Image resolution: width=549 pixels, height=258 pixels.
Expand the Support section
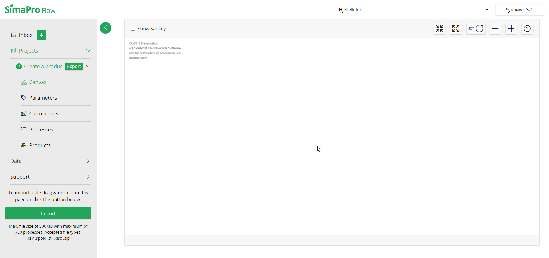[x=51, y=177]
